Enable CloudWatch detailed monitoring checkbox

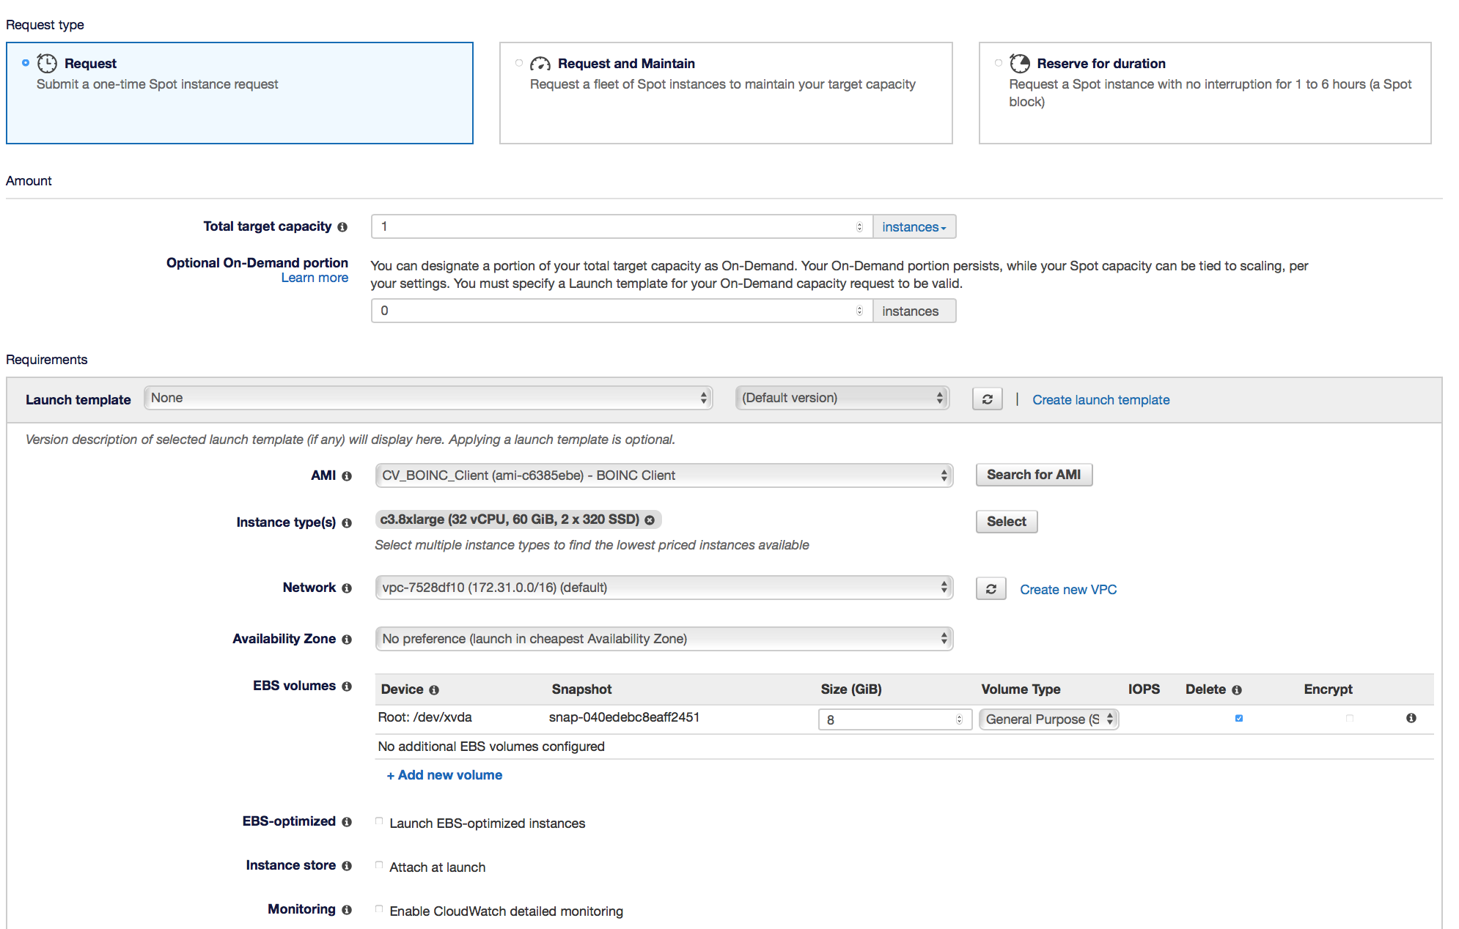point(379,909)
